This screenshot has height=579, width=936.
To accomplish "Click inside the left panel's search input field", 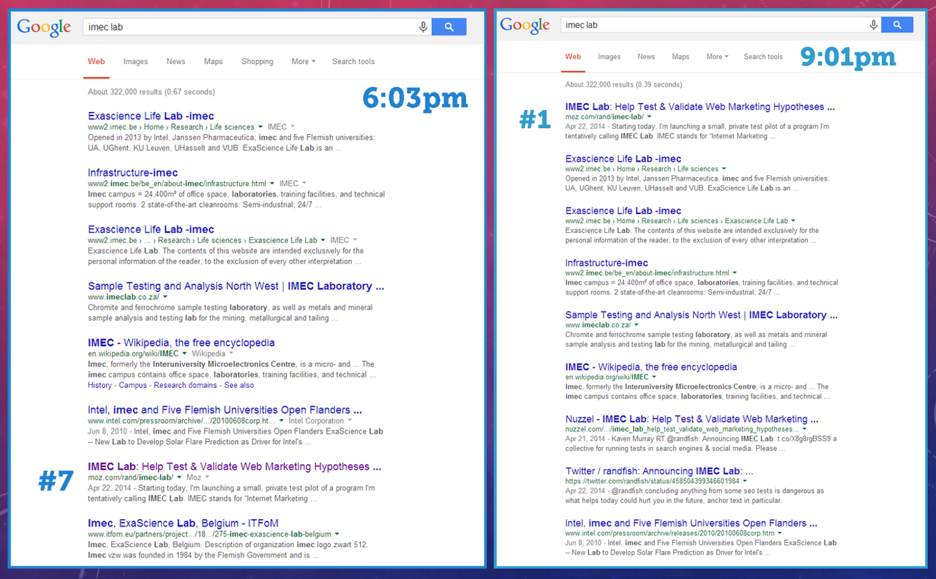I will [x=243, y=26].
